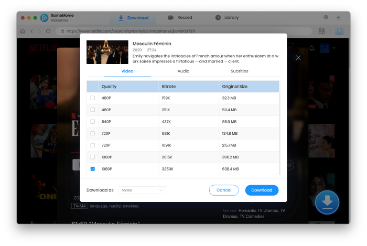Open the Download tab
This screenshot has height=246, width=367.
133,18
